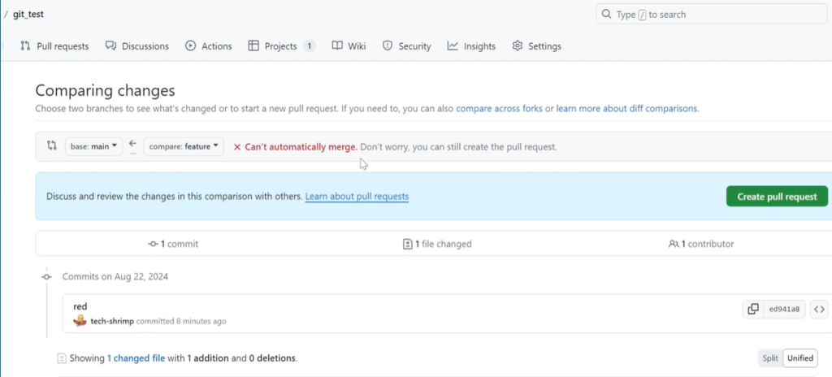Click the search input field
The width and height of the screenshot is (832, 377).
click(x=713, y=15)
